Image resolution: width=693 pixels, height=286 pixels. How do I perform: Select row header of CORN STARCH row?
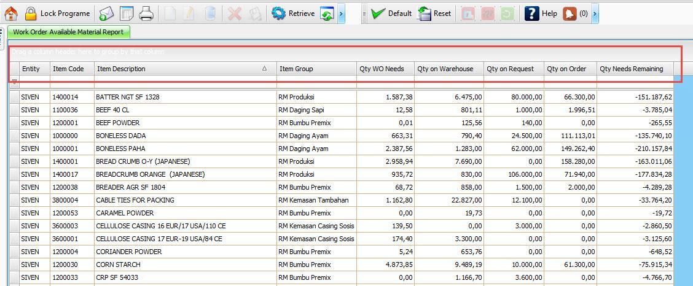[15, 265]
